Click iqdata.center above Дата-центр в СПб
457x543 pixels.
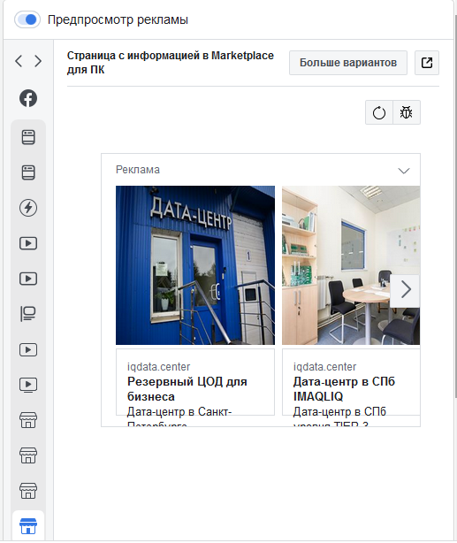[x=324, y=366]
